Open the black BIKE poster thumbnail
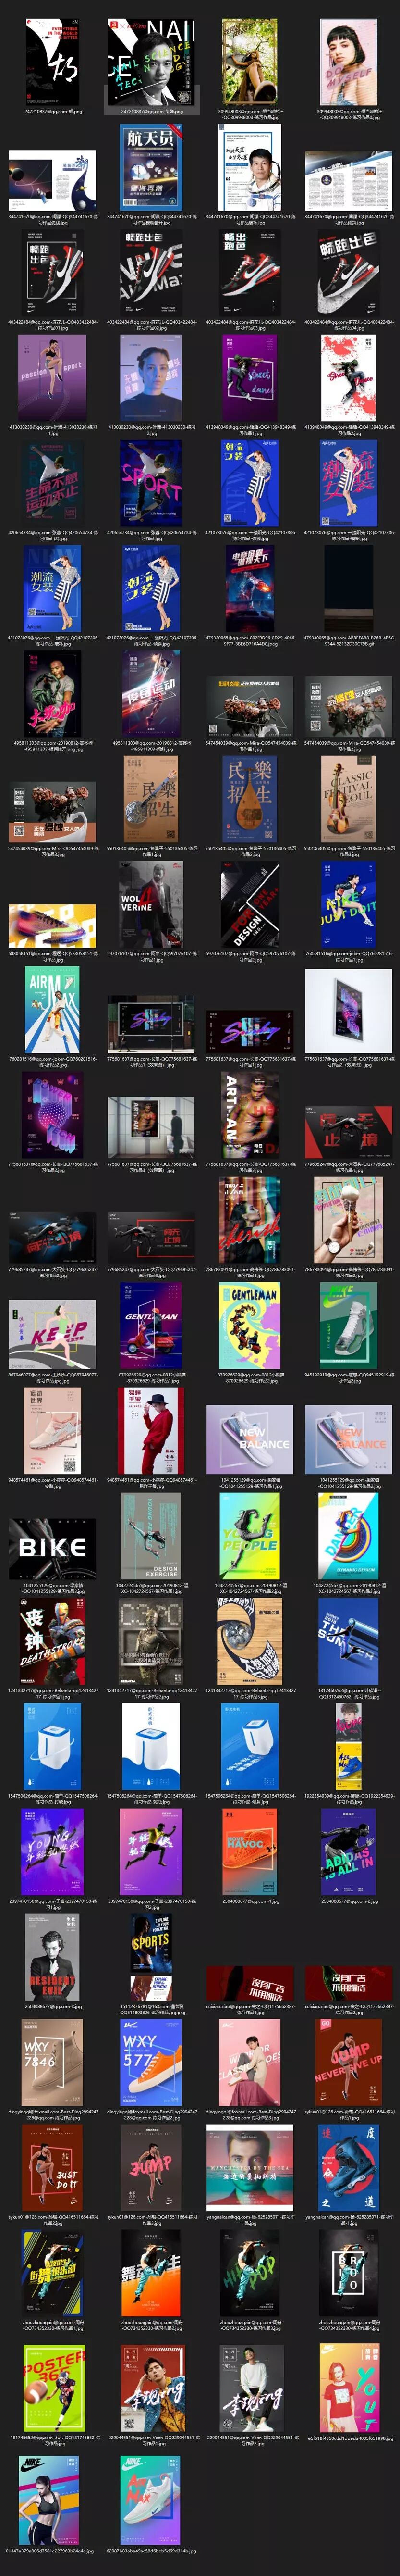 coord(53,1548)
